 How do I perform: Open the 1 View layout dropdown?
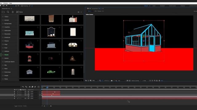[145, 81]
